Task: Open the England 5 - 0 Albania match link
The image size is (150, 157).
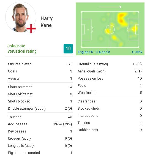Action: [94, 52]
